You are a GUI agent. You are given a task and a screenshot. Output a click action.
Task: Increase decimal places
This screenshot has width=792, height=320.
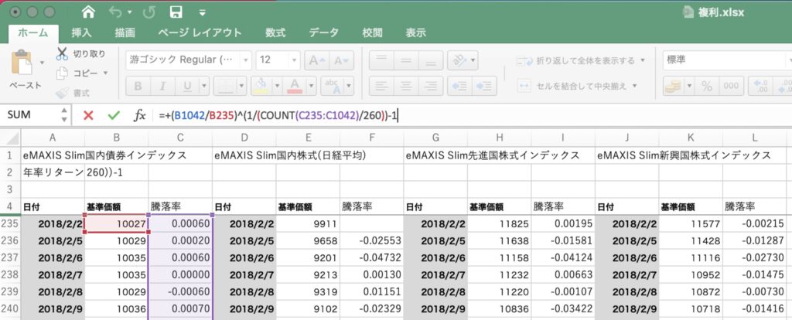pyautogui.click(x=760, y=86)
